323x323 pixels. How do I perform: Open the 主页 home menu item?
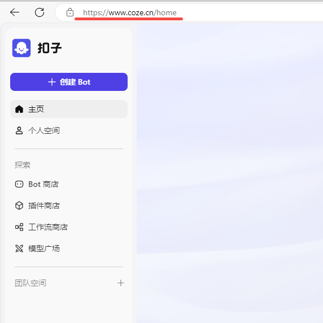69,109
